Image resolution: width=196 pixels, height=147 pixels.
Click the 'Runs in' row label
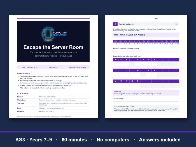(20, 97)
